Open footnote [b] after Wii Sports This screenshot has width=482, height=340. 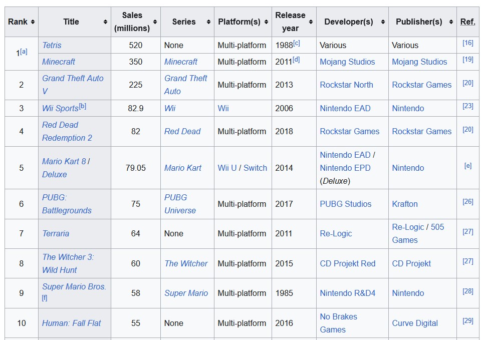(x=82, y=106)
